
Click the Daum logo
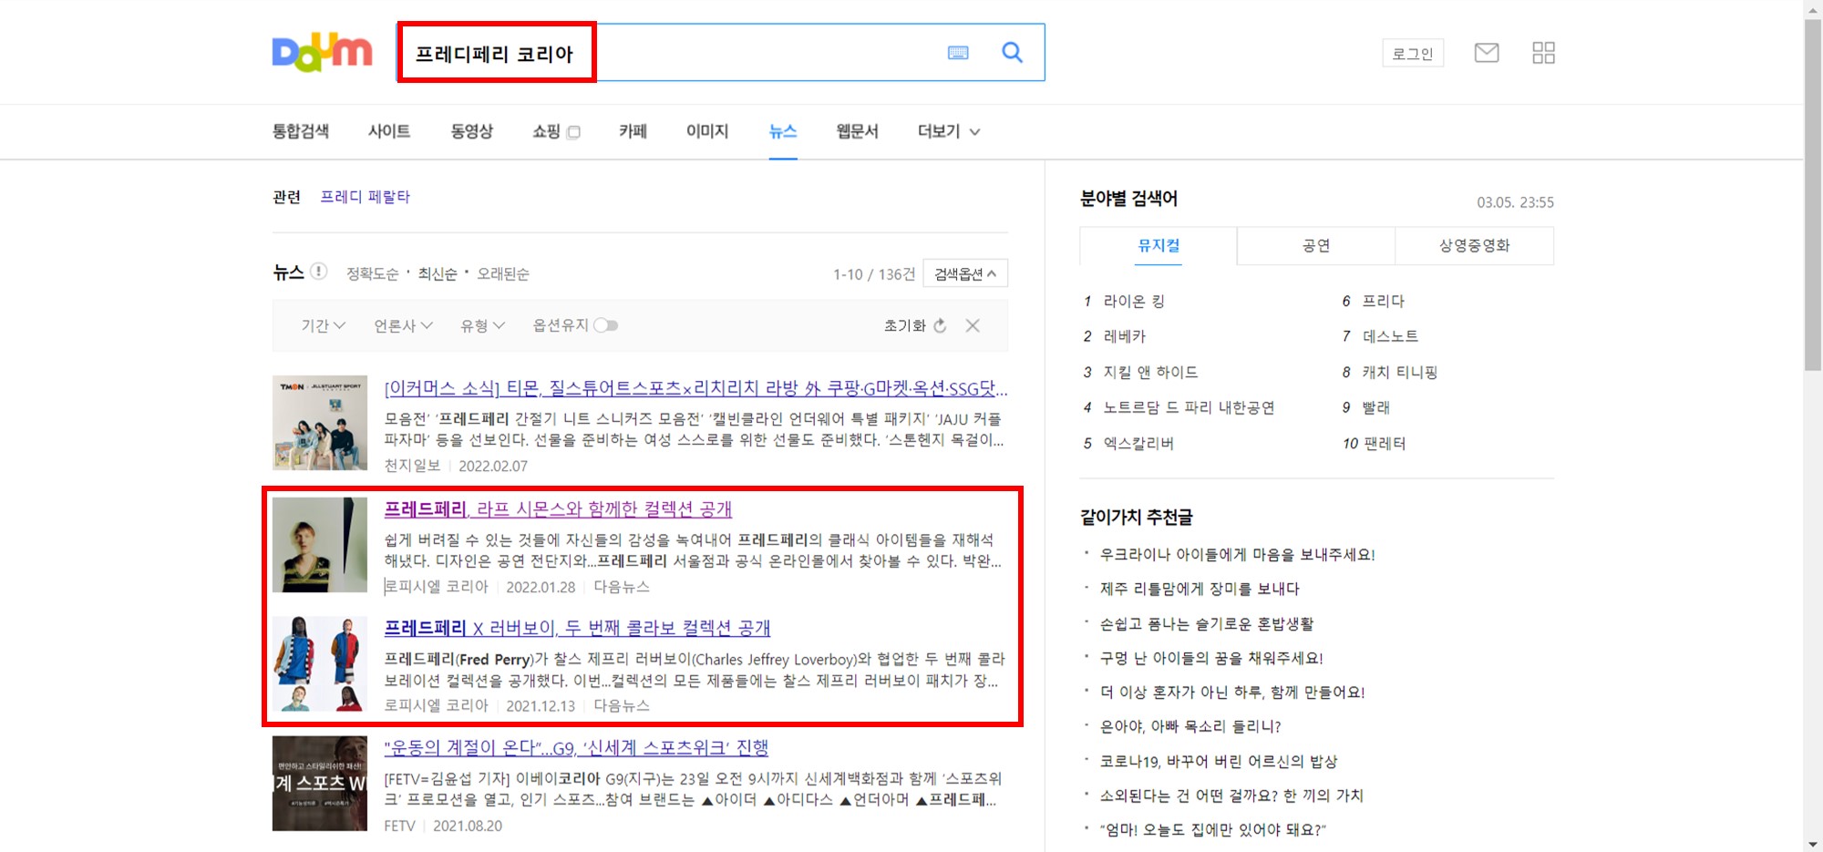point(322,52)
